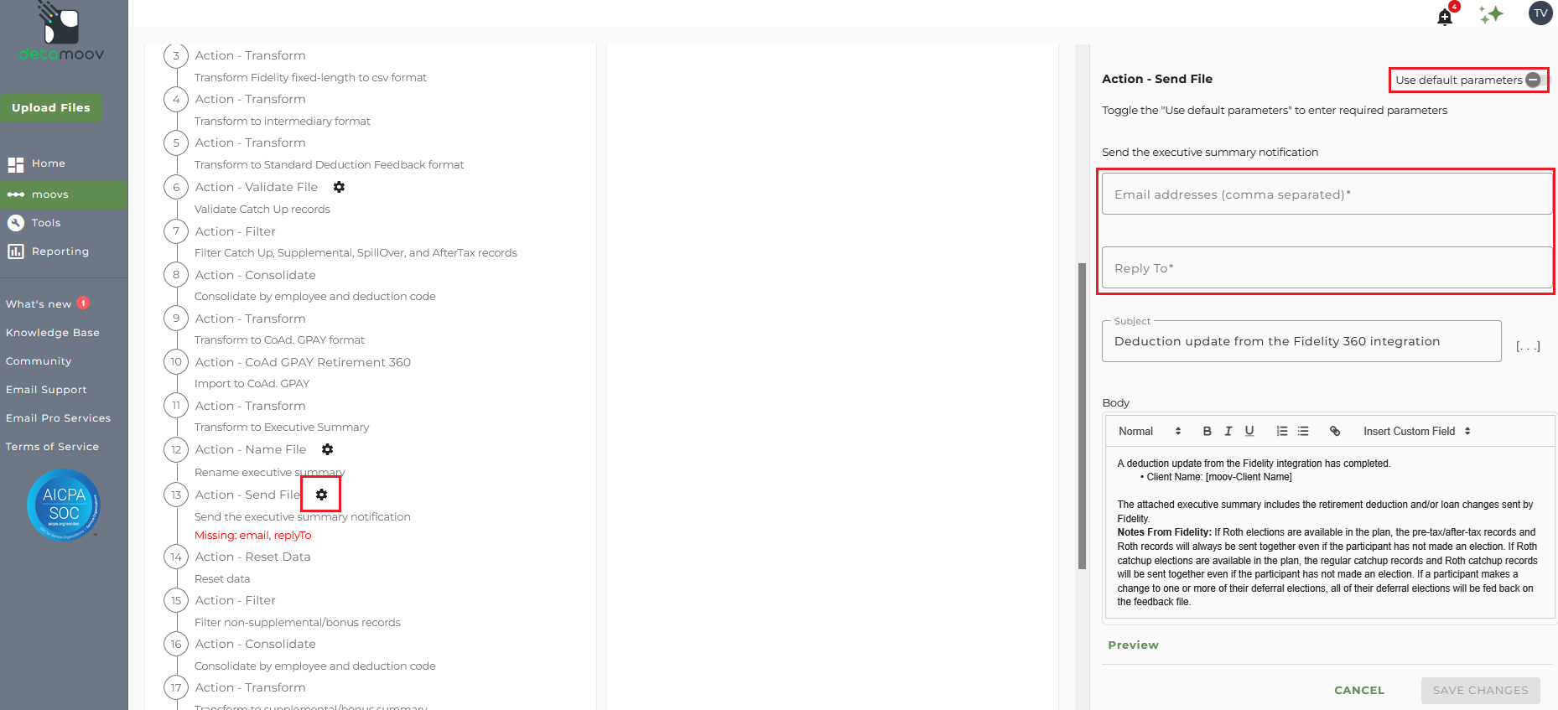Open the Normal text style dropdown

point(1150,431)
